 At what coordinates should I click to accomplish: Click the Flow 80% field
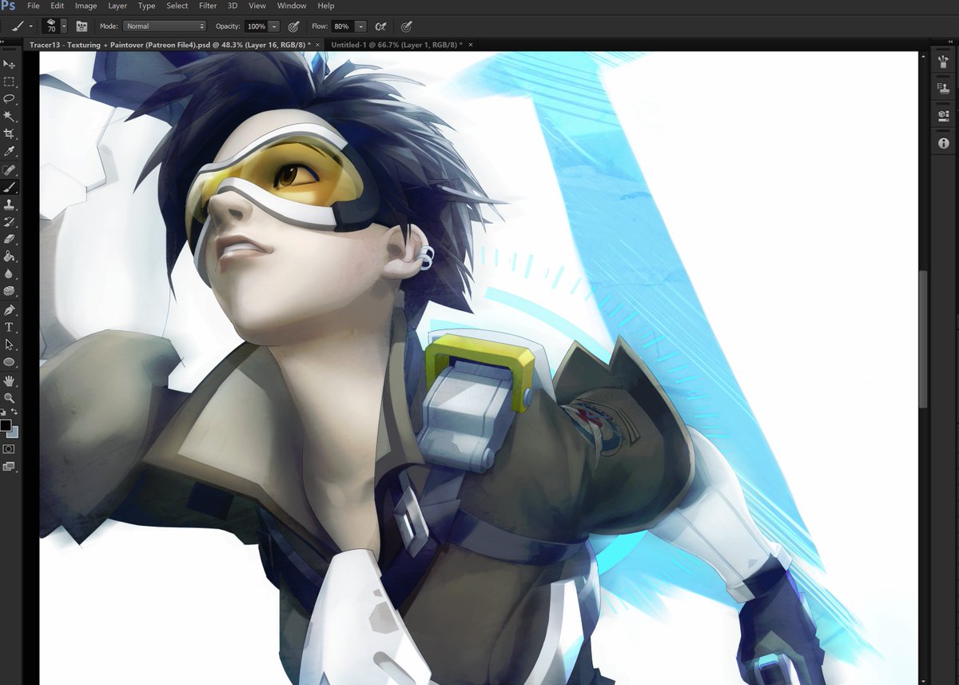coord(342,26)
